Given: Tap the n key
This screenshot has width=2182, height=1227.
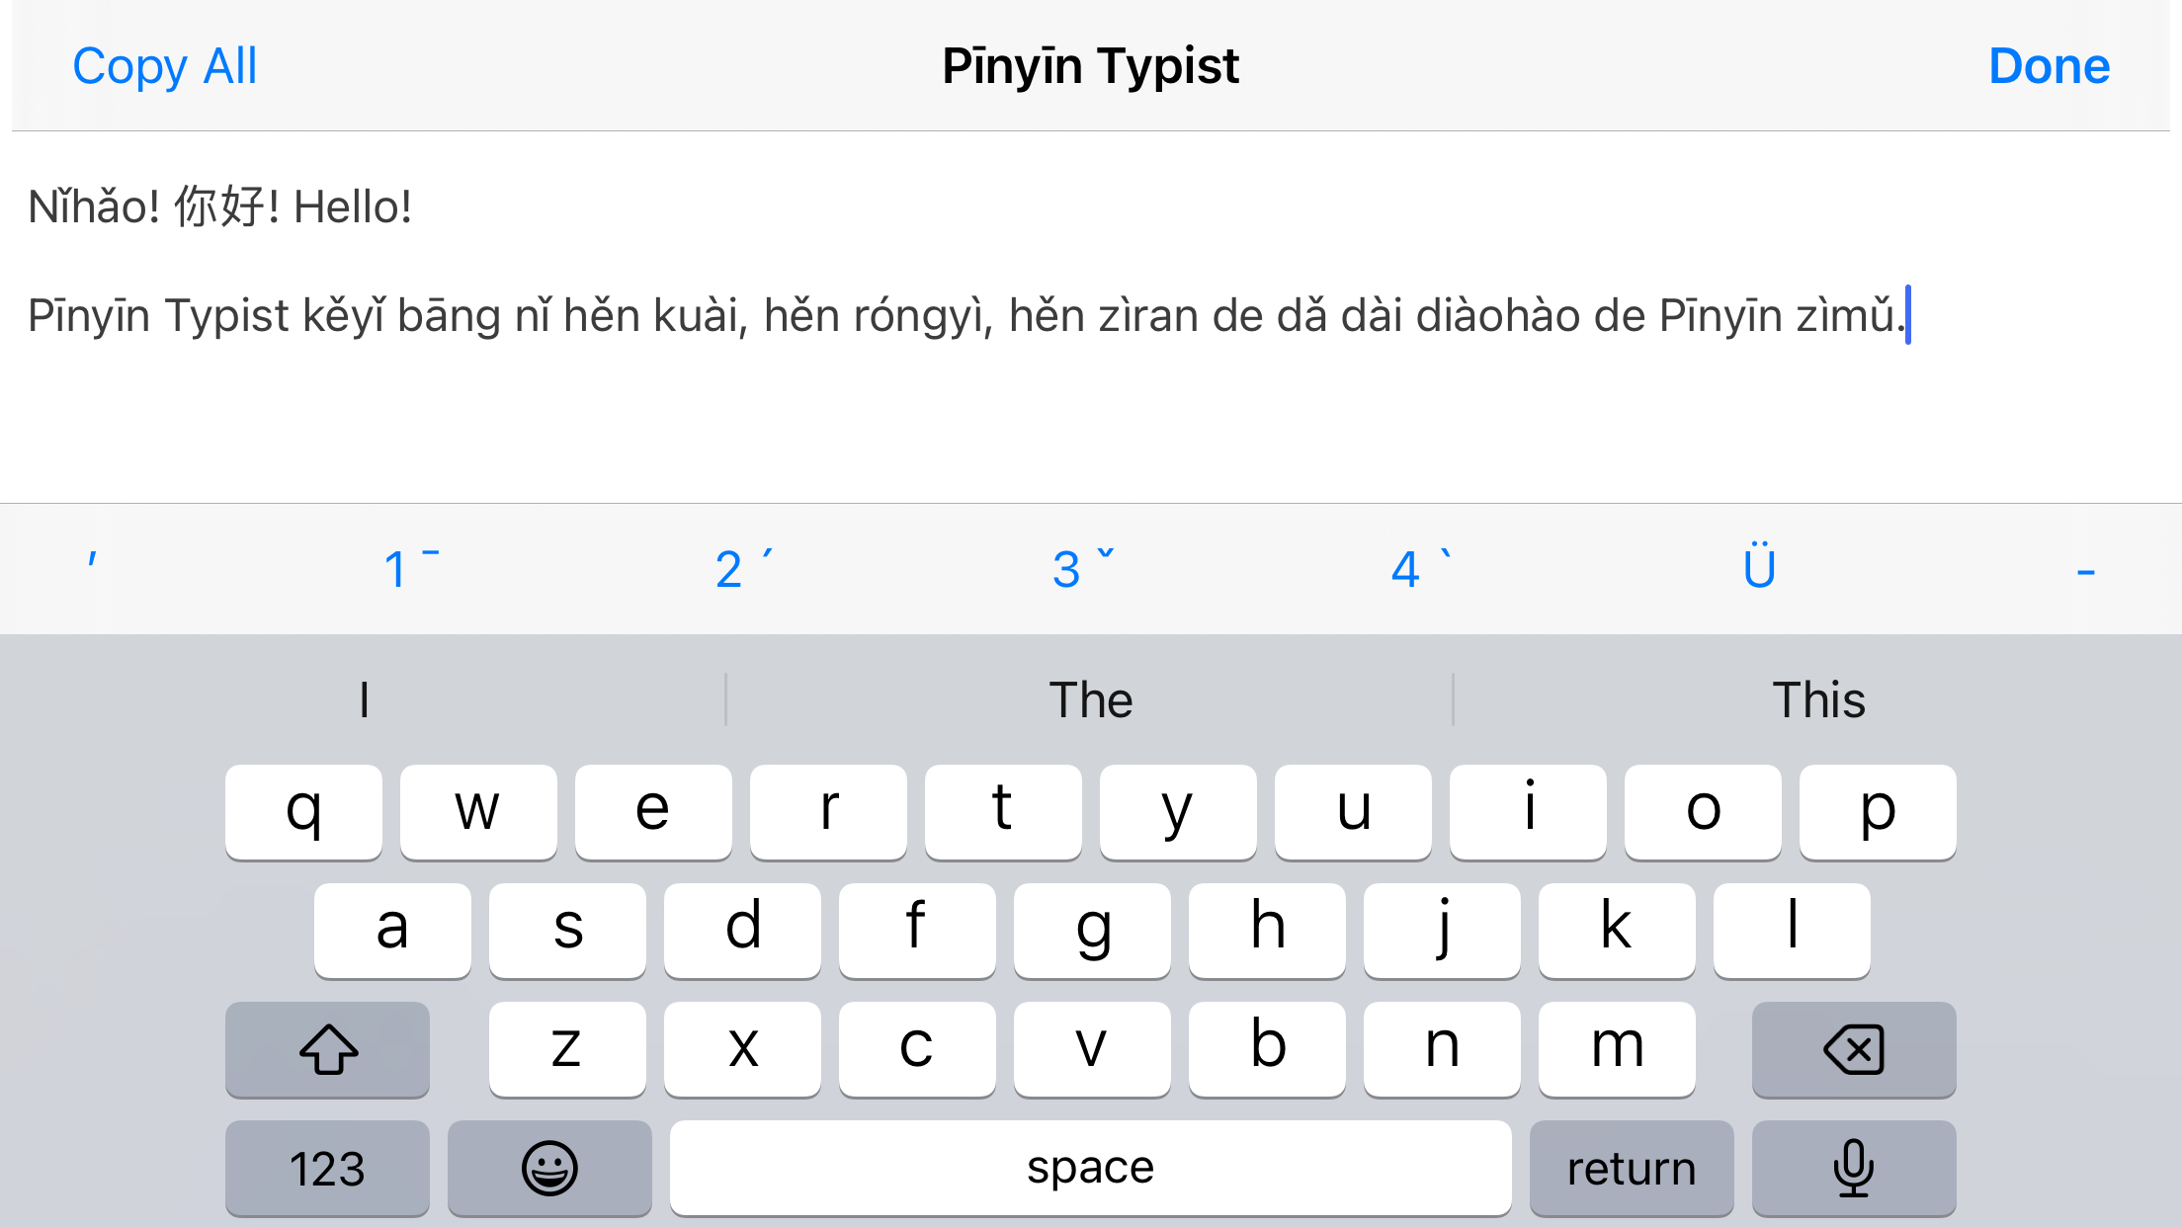Looking at the screenshot, I should pyautogui.click(x=1442, y=1049).
